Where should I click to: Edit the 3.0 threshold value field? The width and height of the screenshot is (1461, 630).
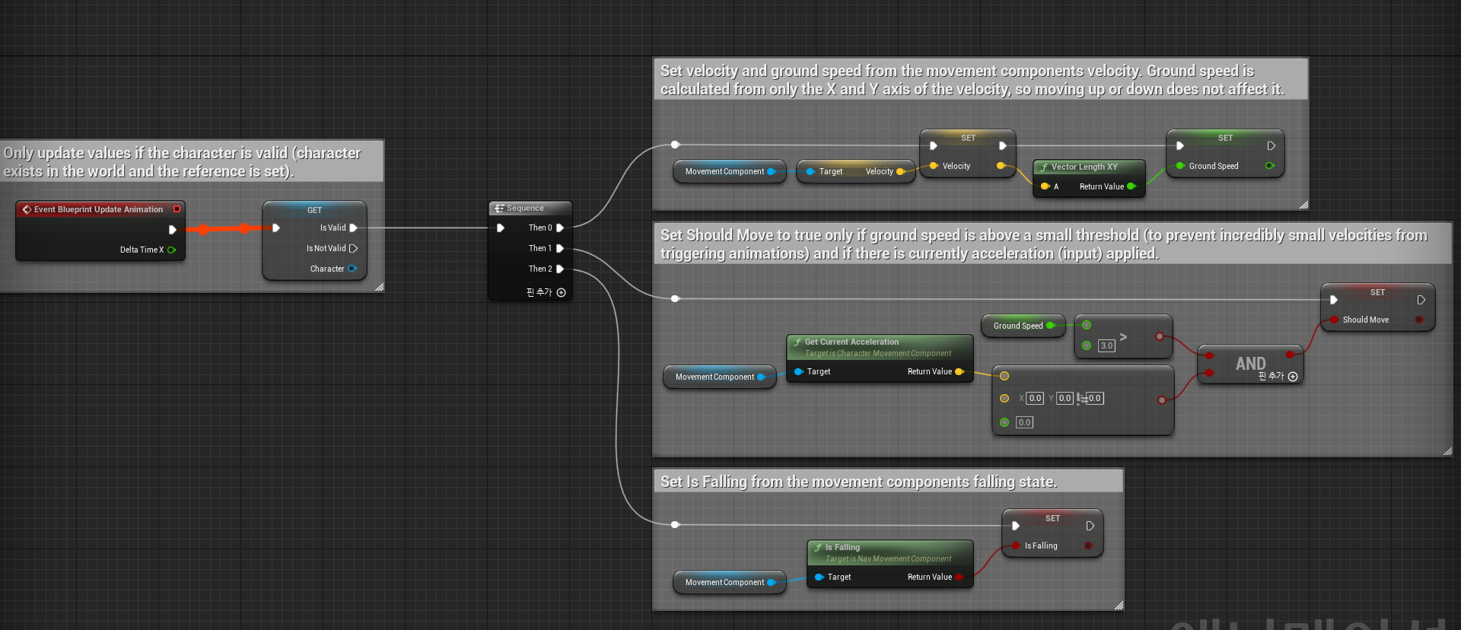1106,345
